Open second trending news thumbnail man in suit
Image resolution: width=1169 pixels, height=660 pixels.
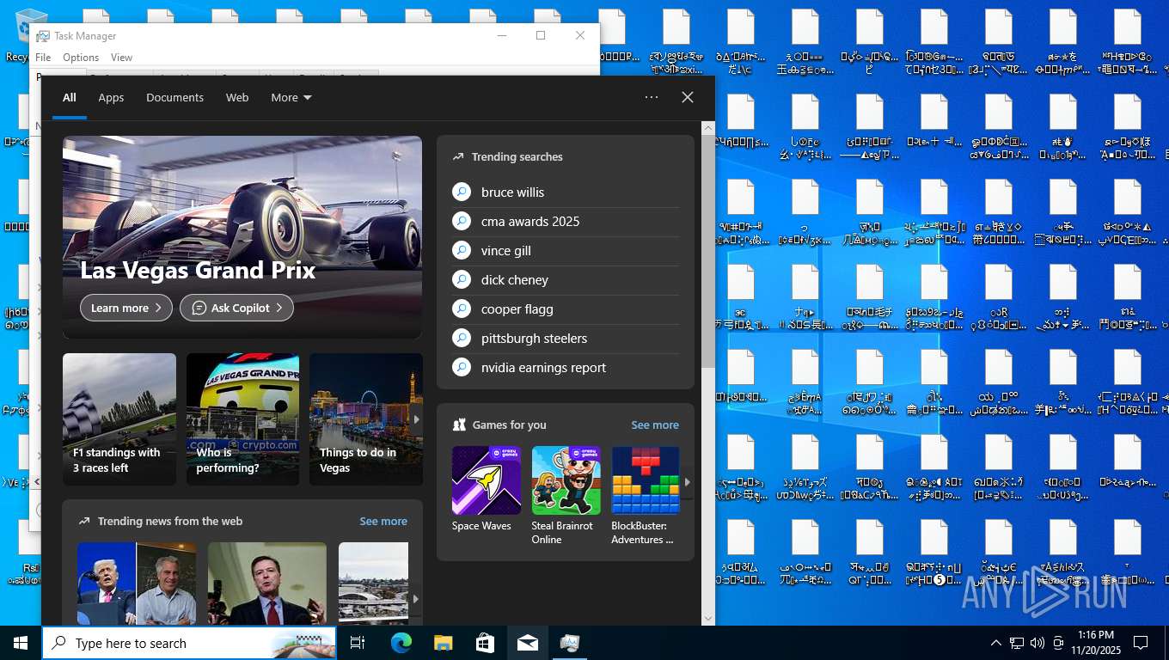[x=267, y=584]
